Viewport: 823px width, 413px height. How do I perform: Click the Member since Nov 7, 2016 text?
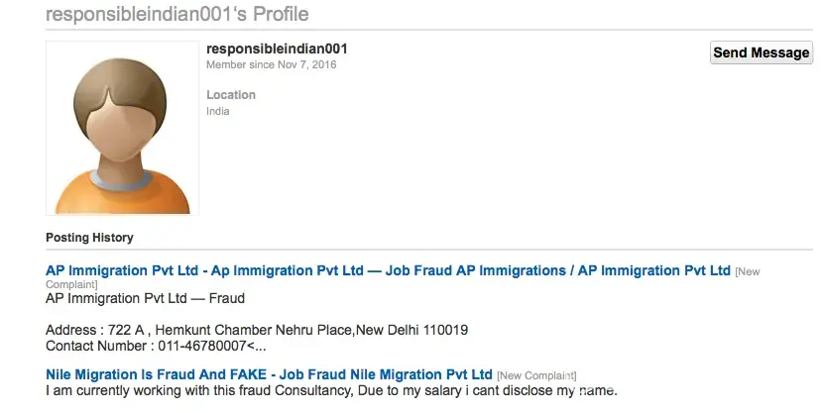[271, 64]
